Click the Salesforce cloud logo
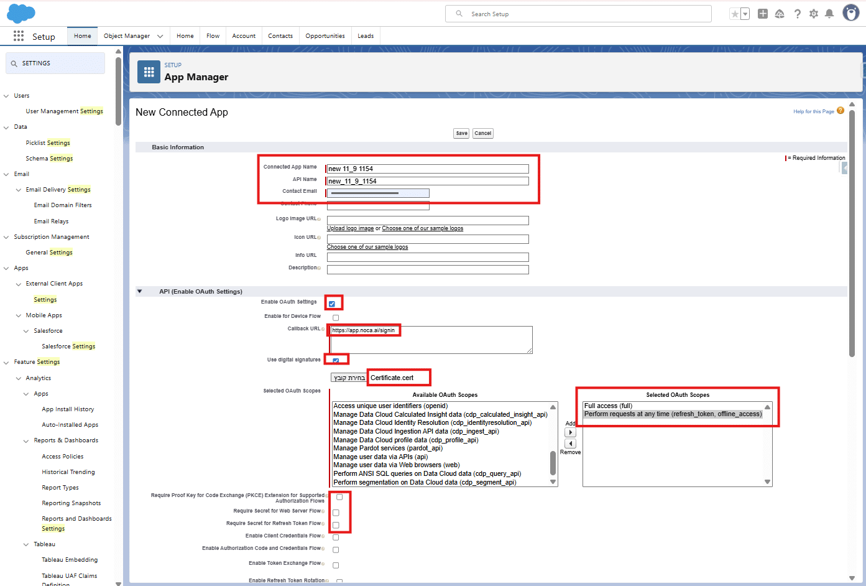 pyautogui.click(x=21, y=13)
